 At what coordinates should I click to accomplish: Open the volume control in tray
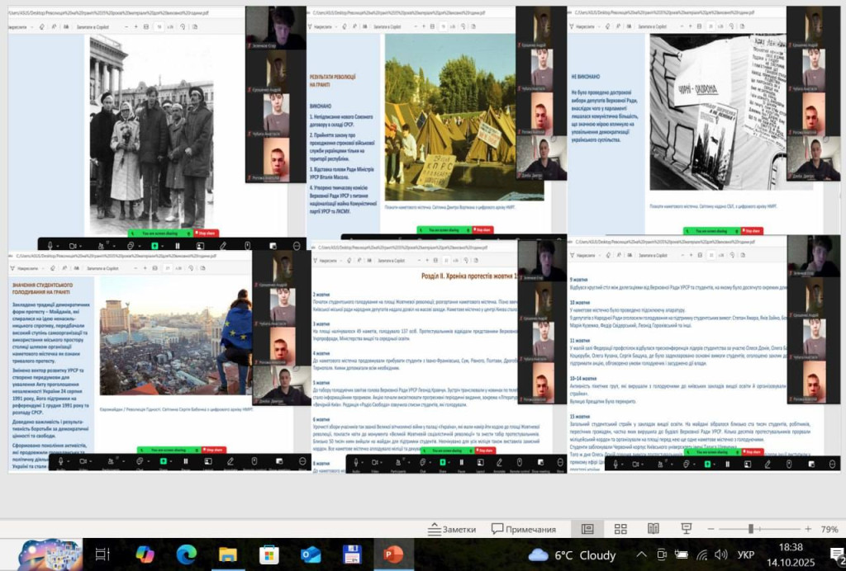click(x=720, y=554)
